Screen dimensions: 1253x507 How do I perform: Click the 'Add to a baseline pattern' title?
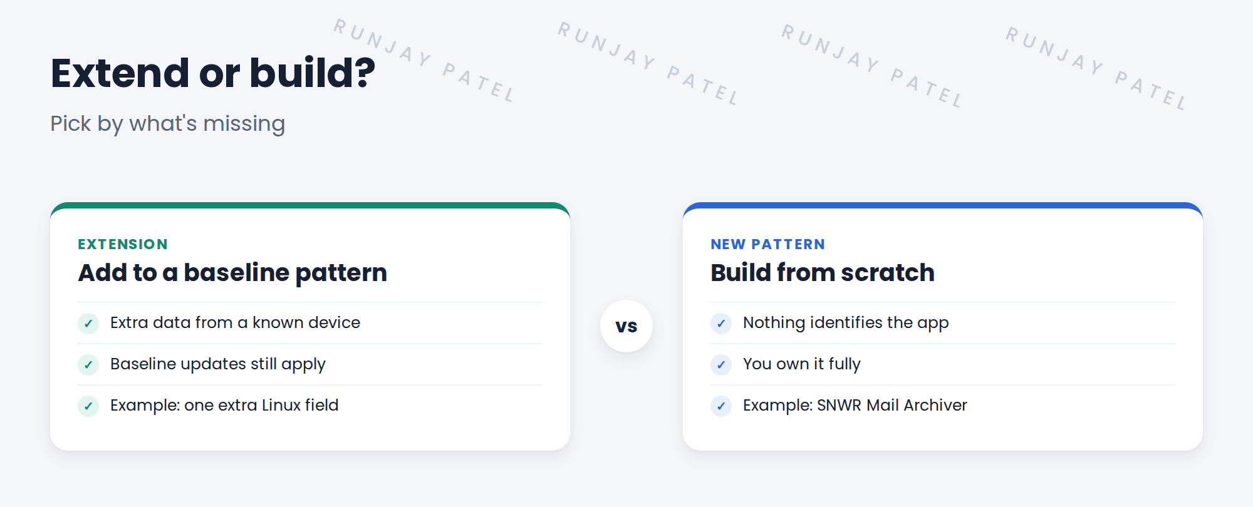(x=232, y=273)
